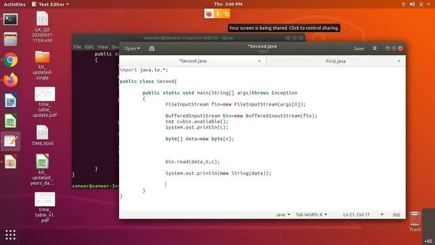Open View menu in terminal window
This screenshot has width=435, height=245.
point(103,47)
